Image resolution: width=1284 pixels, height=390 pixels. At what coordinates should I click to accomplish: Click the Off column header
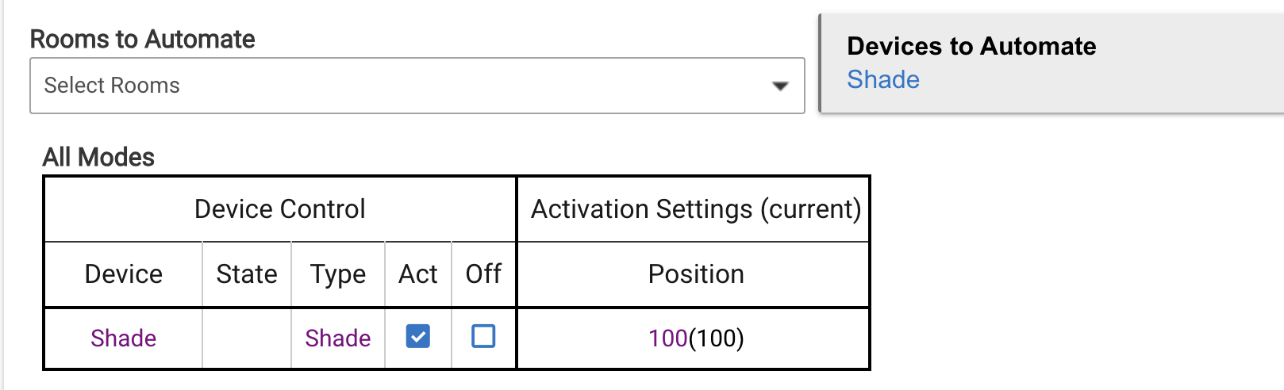click(483, 274)
